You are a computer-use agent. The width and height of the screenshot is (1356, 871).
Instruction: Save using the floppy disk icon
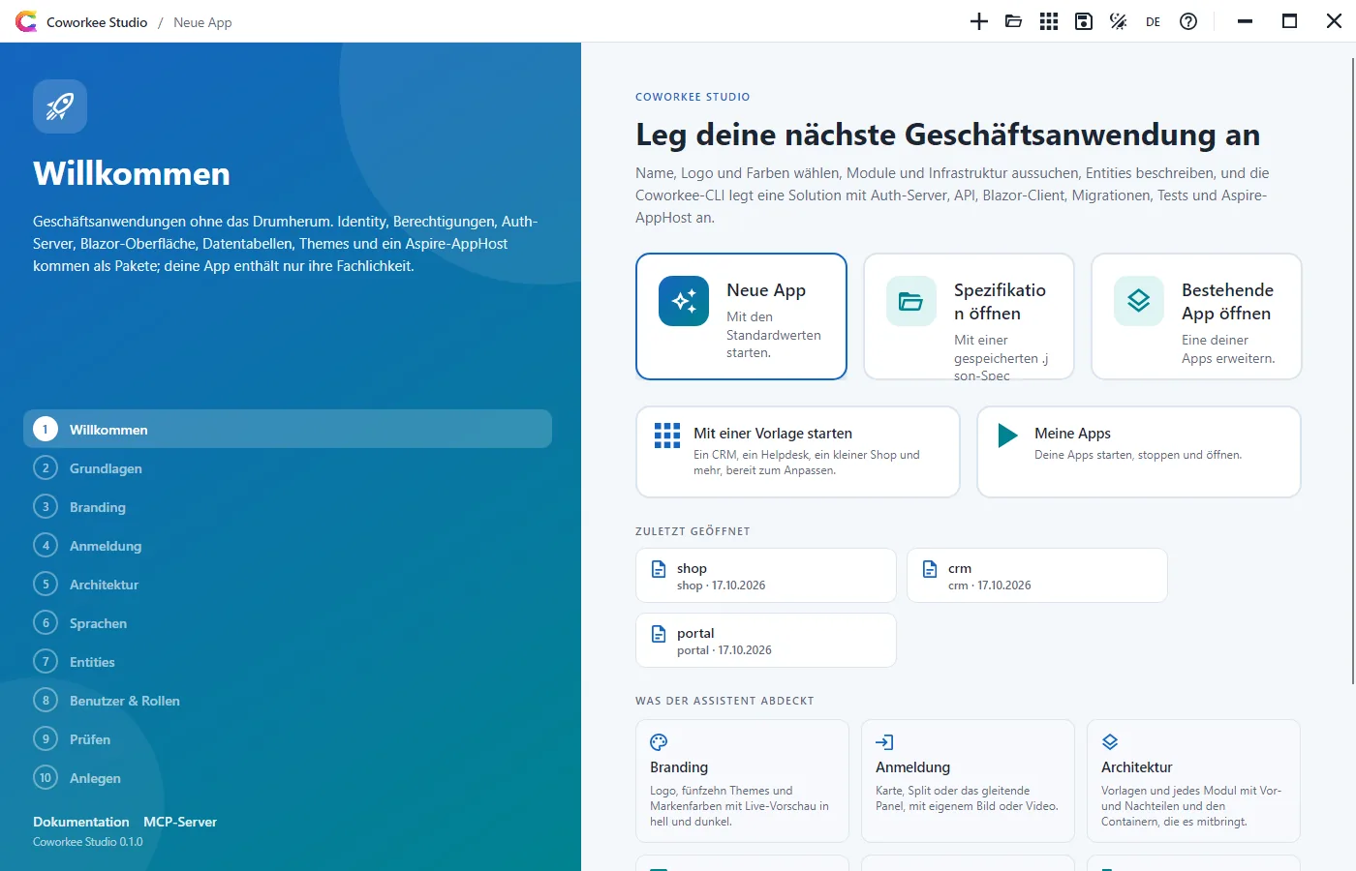tap(1084, 21)
